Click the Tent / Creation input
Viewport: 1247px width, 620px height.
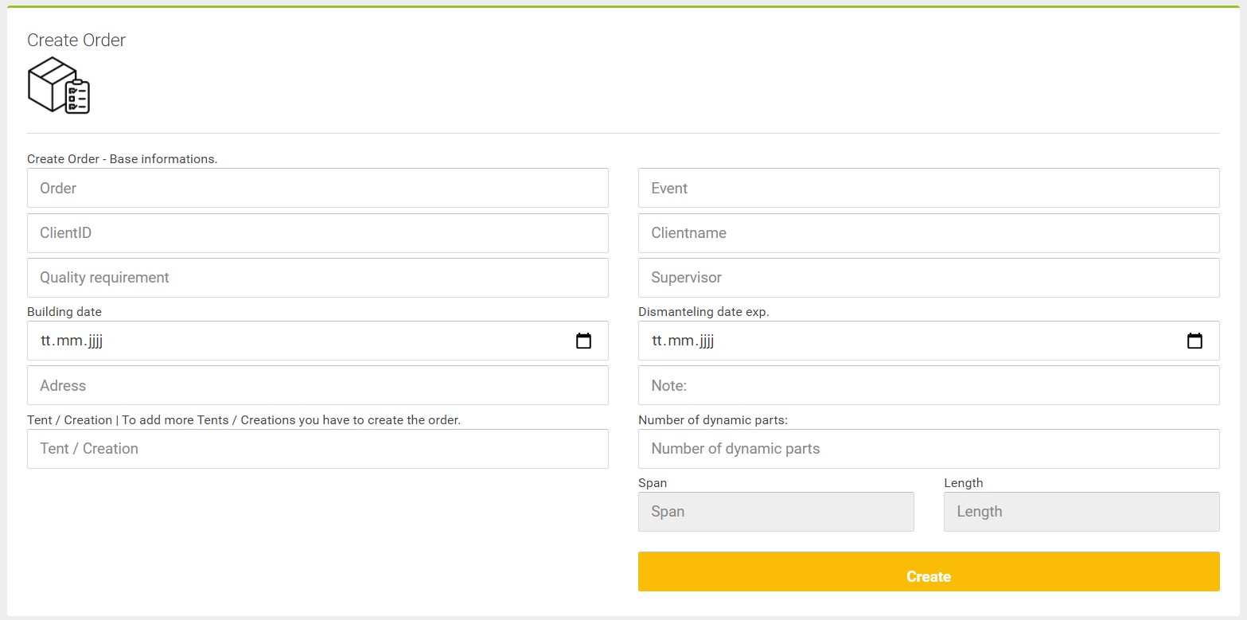click(x=318, y=449)
